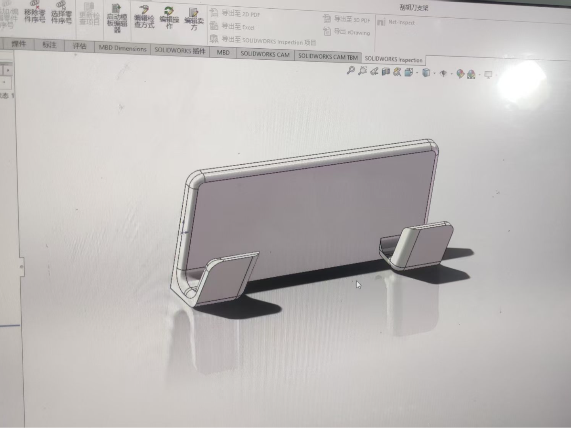Screen dimensions: 571x428
Task: Click the Hide/Show Items eye icon
Action: click(x=443, y=73)
